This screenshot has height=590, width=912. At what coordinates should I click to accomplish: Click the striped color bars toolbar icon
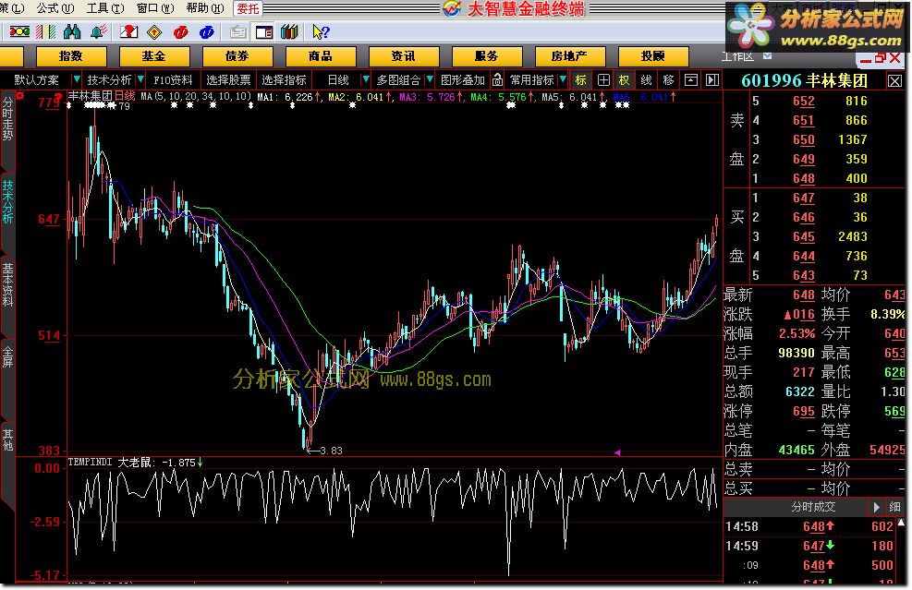tap(46, 31)
